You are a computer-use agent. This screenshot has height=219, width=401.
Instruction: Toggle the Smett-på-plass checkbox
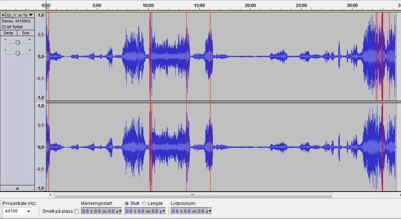coord(77,211)
